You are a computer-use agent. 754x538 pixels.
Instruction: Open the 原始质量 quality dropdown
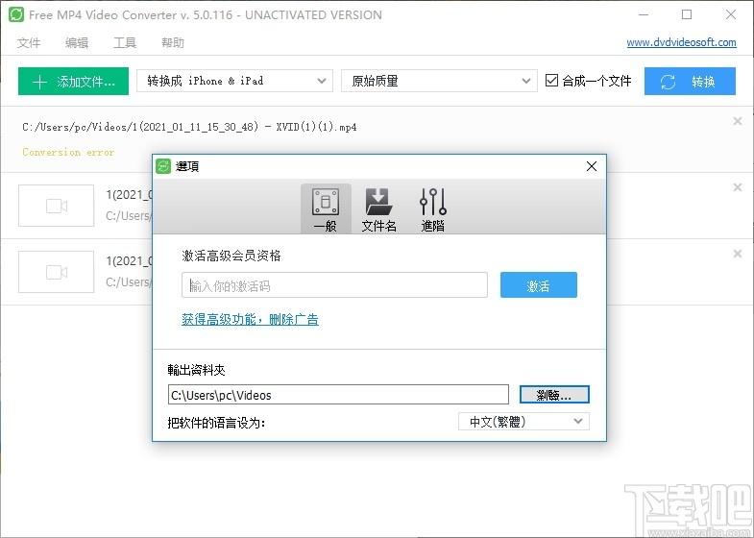[x=439, y=81]
